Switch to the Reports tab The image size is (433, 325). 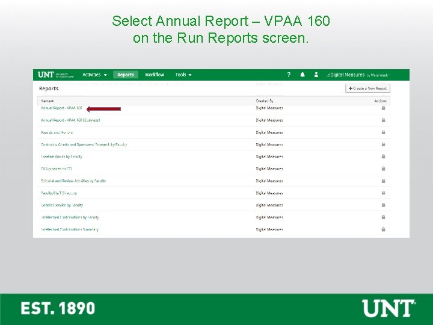pyautogui.click(x=125, y=75)
